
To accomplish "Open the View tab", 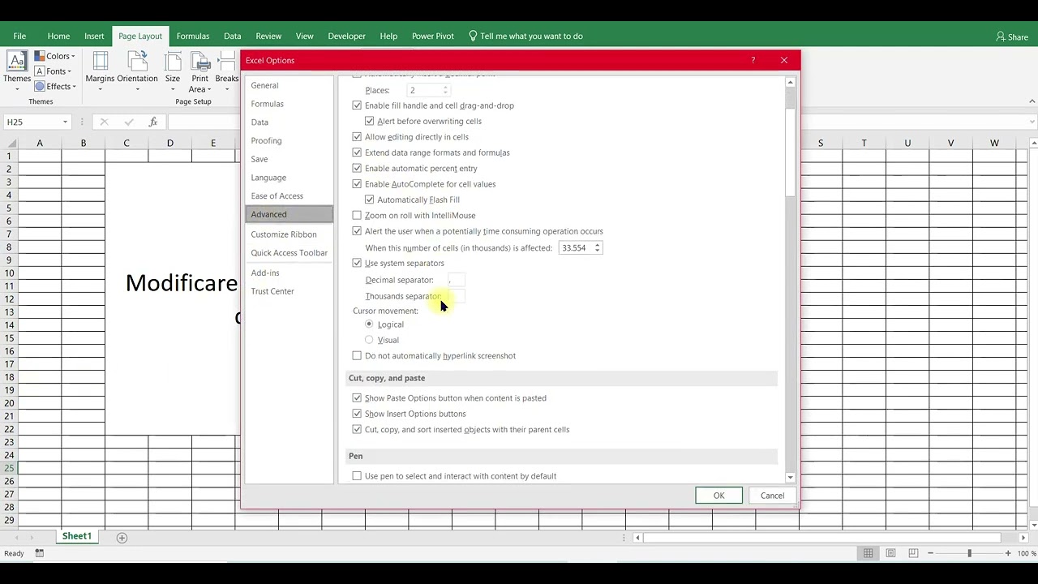I will (304, 36).
